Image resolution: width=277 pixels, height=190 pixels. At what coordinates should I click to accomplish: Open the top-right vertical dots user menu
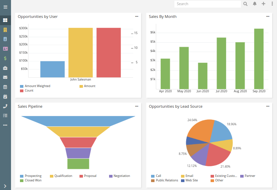pyautogui.click(x=272, y=4)
